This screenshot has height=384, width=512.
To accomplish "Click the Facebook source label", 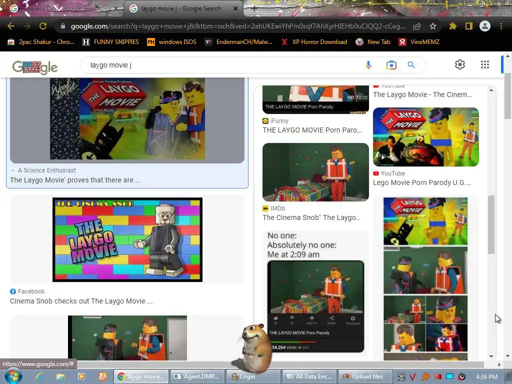I will click(27, 291).
